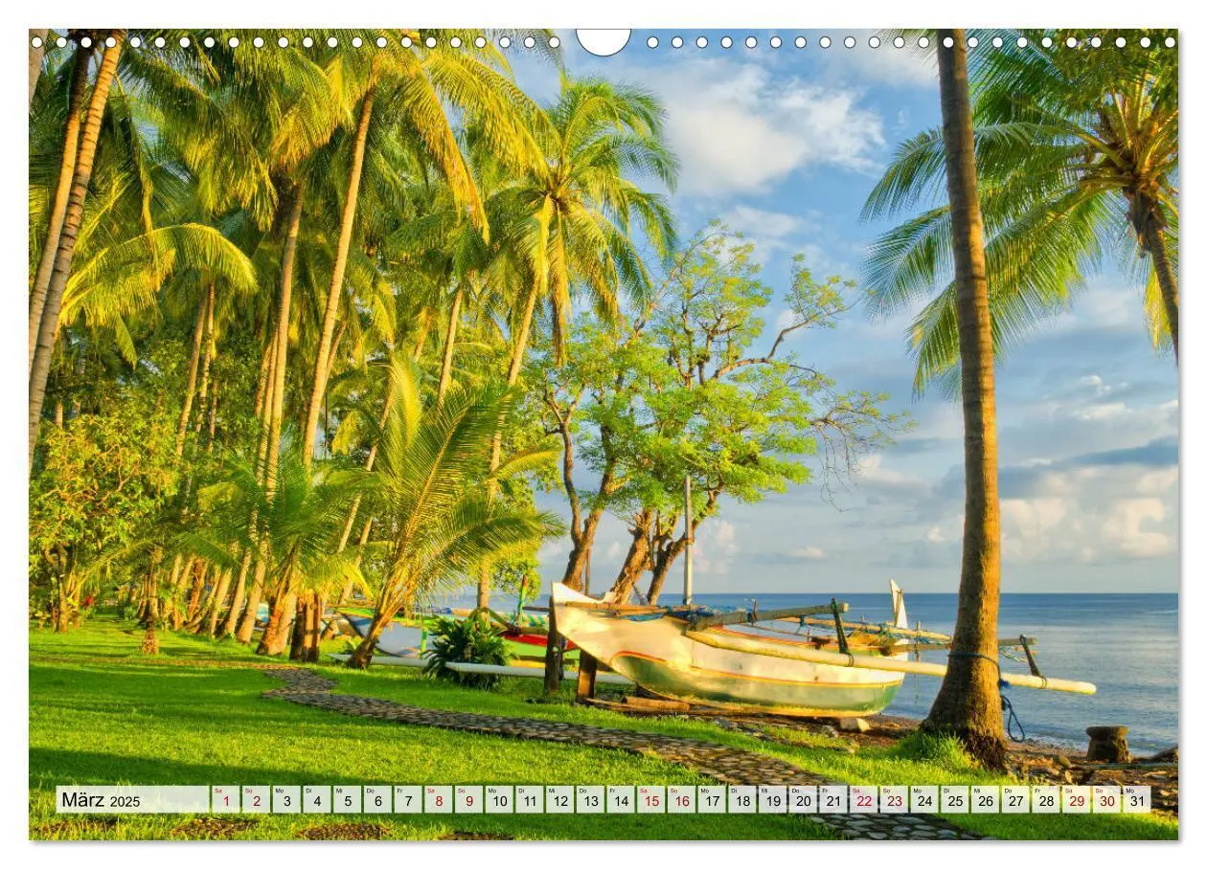Select Sunday 16 in the calendar strip
The height and width of the screenshot is (869, 1207).
[x=681, y=800]
